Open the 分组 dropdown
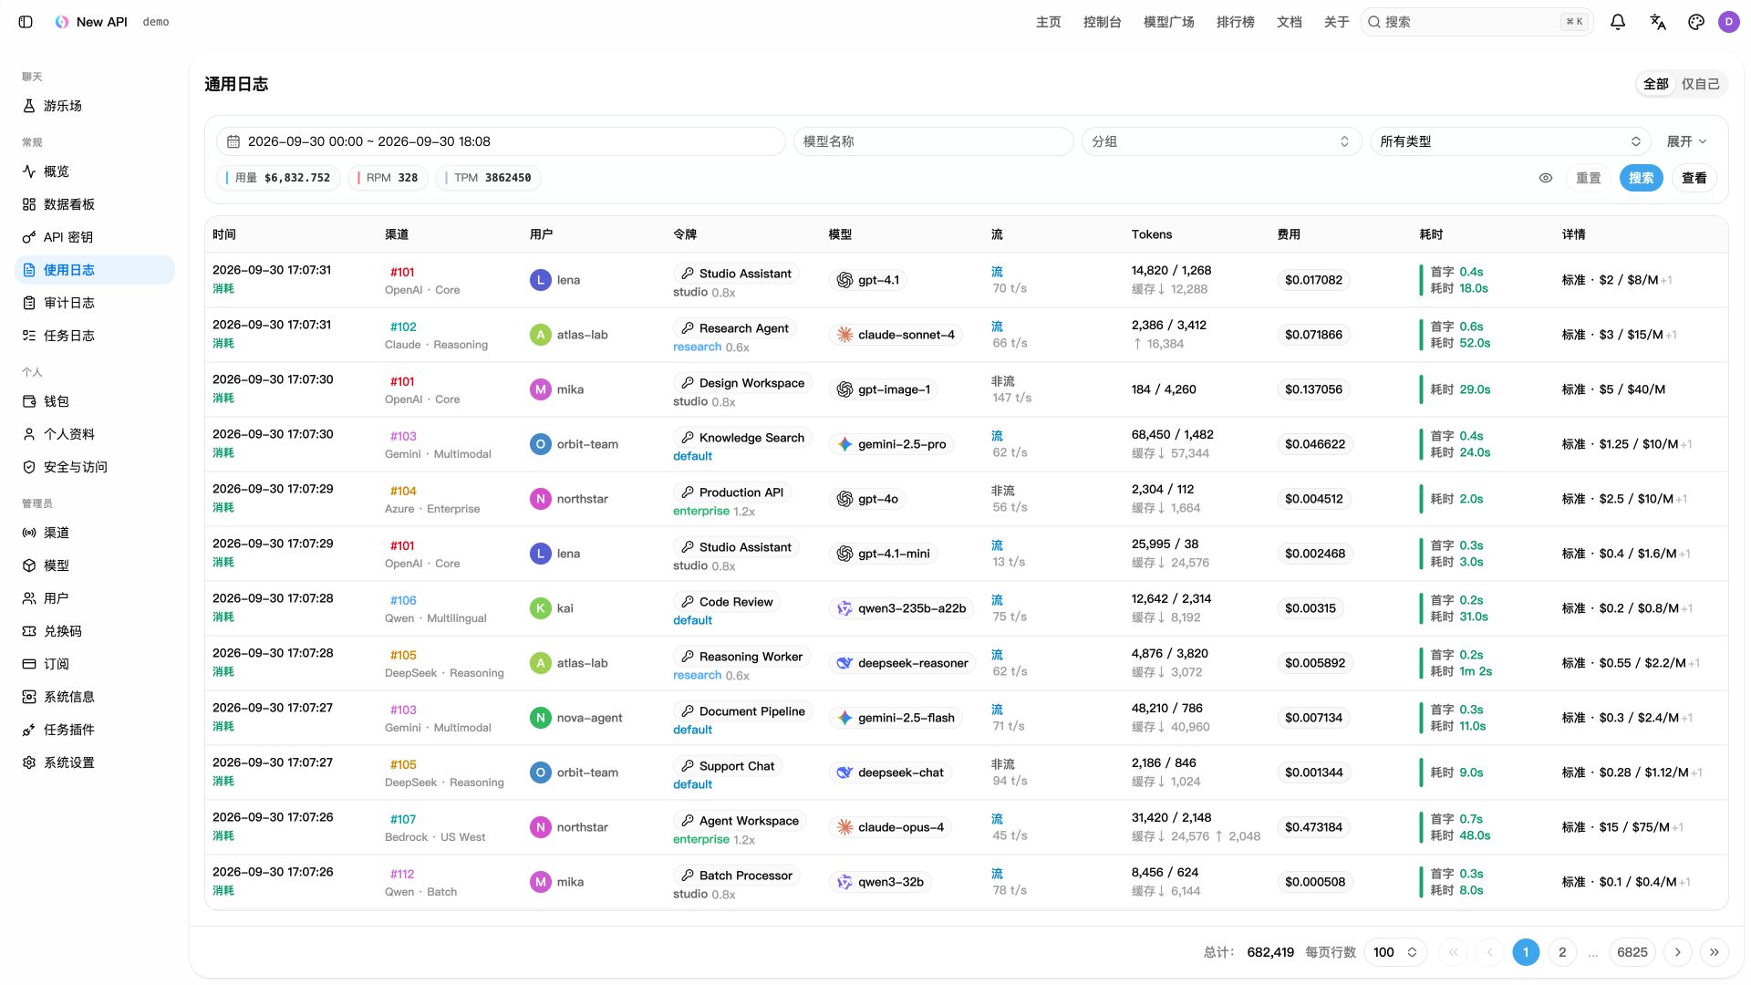This screenshot has width=1751, height=985. [1221, 141]
